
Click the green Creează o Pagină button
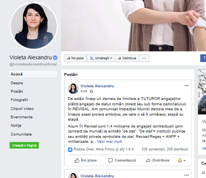click(24, 145)
